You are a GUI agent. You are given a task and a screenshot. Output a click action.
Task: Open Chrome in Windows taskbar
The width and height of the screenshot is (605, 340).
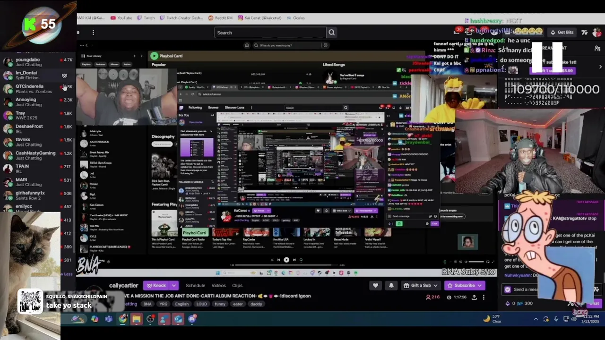[123, 319]
